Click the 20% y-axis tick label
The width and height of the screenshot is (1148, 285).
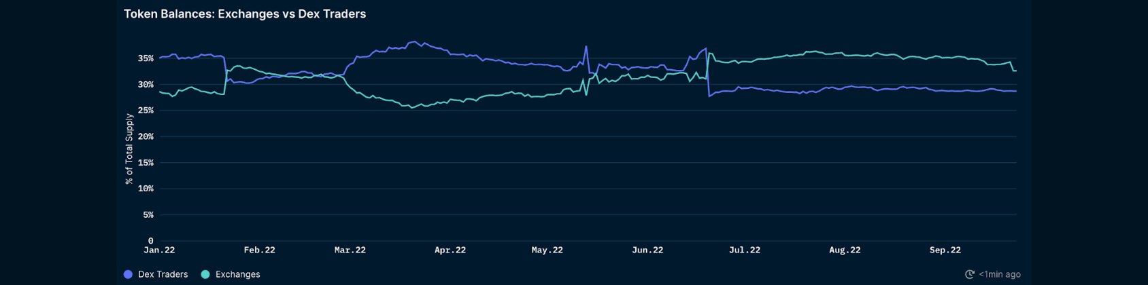point(146,136)
